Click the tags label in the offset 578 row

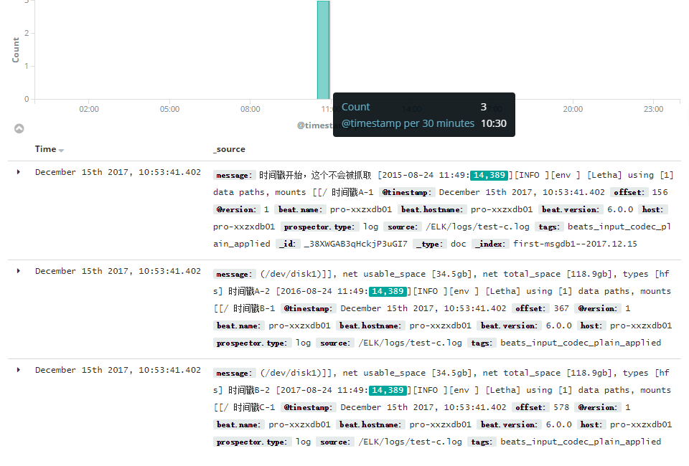tap(482, 442)
